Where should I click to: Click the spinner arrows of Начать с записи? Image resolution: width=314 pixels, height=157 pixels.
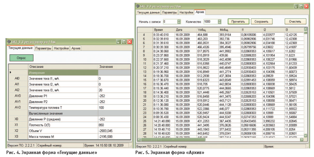coord(179,21)
